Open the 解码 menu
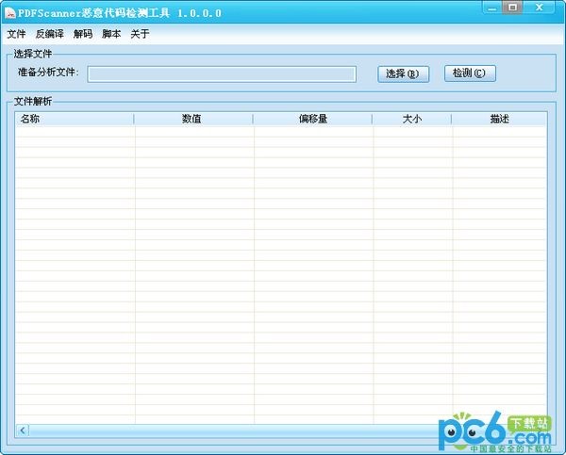 coord(83,34)
